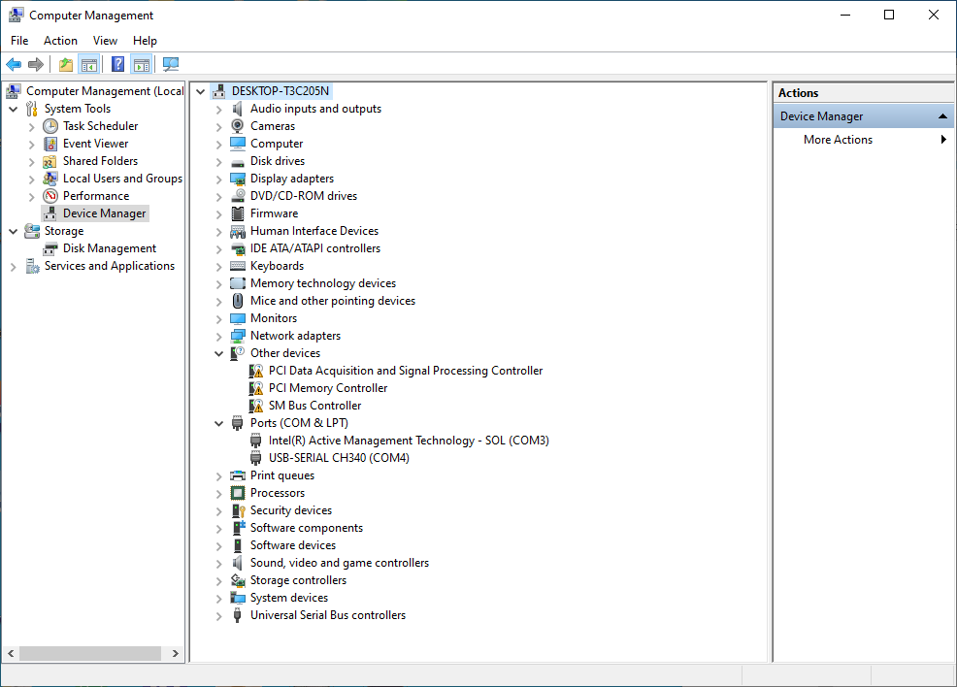Select Sound, video and game controllers label
Viewport: 957px width, 687px height.
click(340, 563)
